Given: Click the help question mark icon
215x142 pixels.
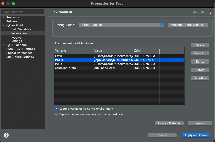Looking at the screenshot, I should click(x=6, y=135).
